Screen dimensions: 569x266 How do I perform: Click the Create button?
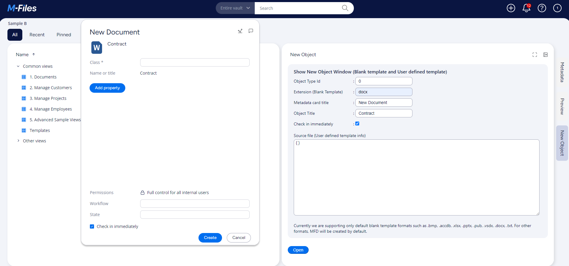[x=210, y=238]
